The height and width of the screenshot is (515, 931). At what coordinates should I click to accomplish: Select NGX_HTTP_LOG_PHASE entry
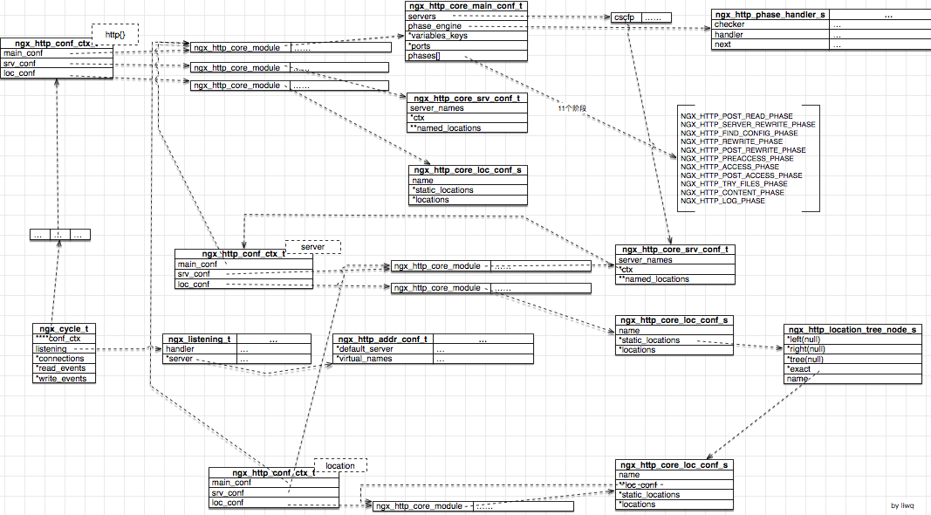722,201
